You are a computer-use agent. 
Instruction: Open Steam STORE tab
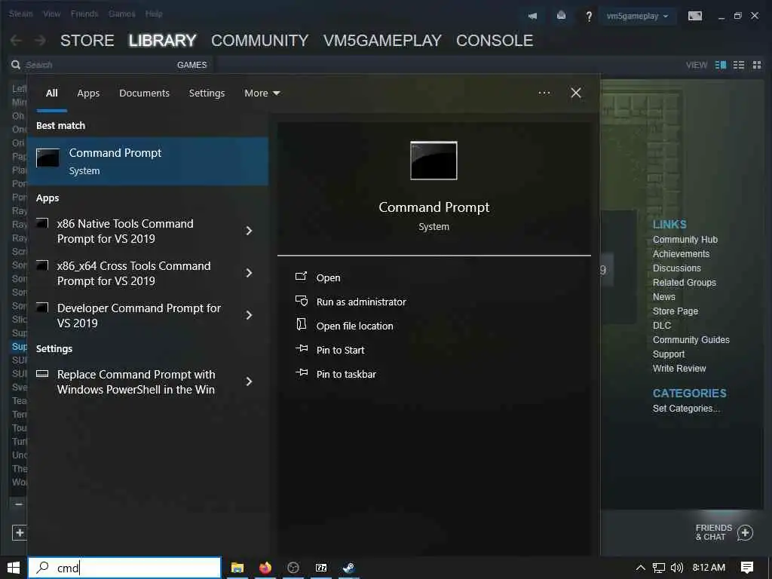pyautogui.click(x=87, y=41)
